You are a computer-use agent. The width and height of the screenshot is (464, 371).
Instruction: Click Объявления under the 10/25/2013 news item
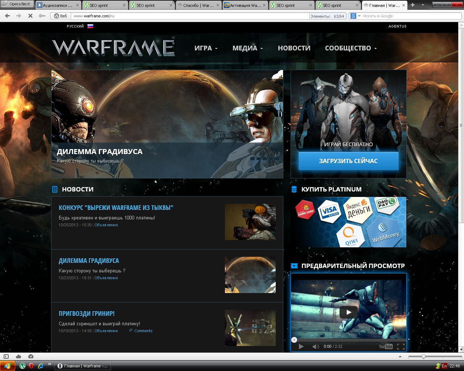point(106,225)
